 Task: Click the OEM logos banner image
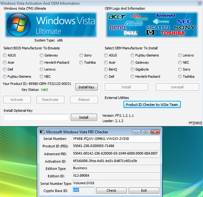(x=152, y=25)
